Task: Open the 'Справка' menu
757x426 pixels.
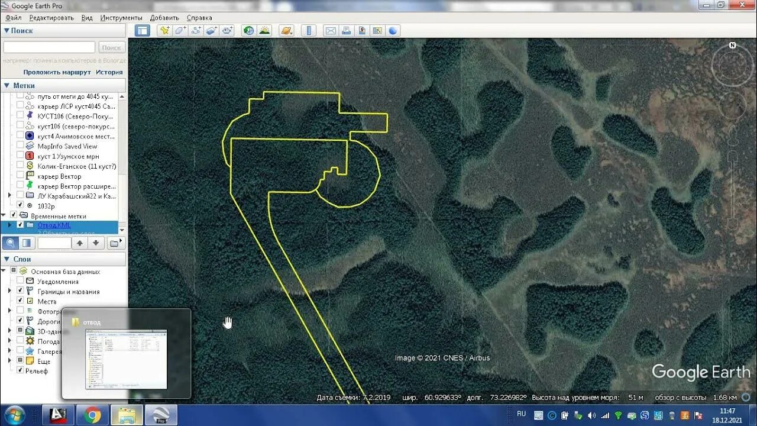Action: [x=199, y=18]
